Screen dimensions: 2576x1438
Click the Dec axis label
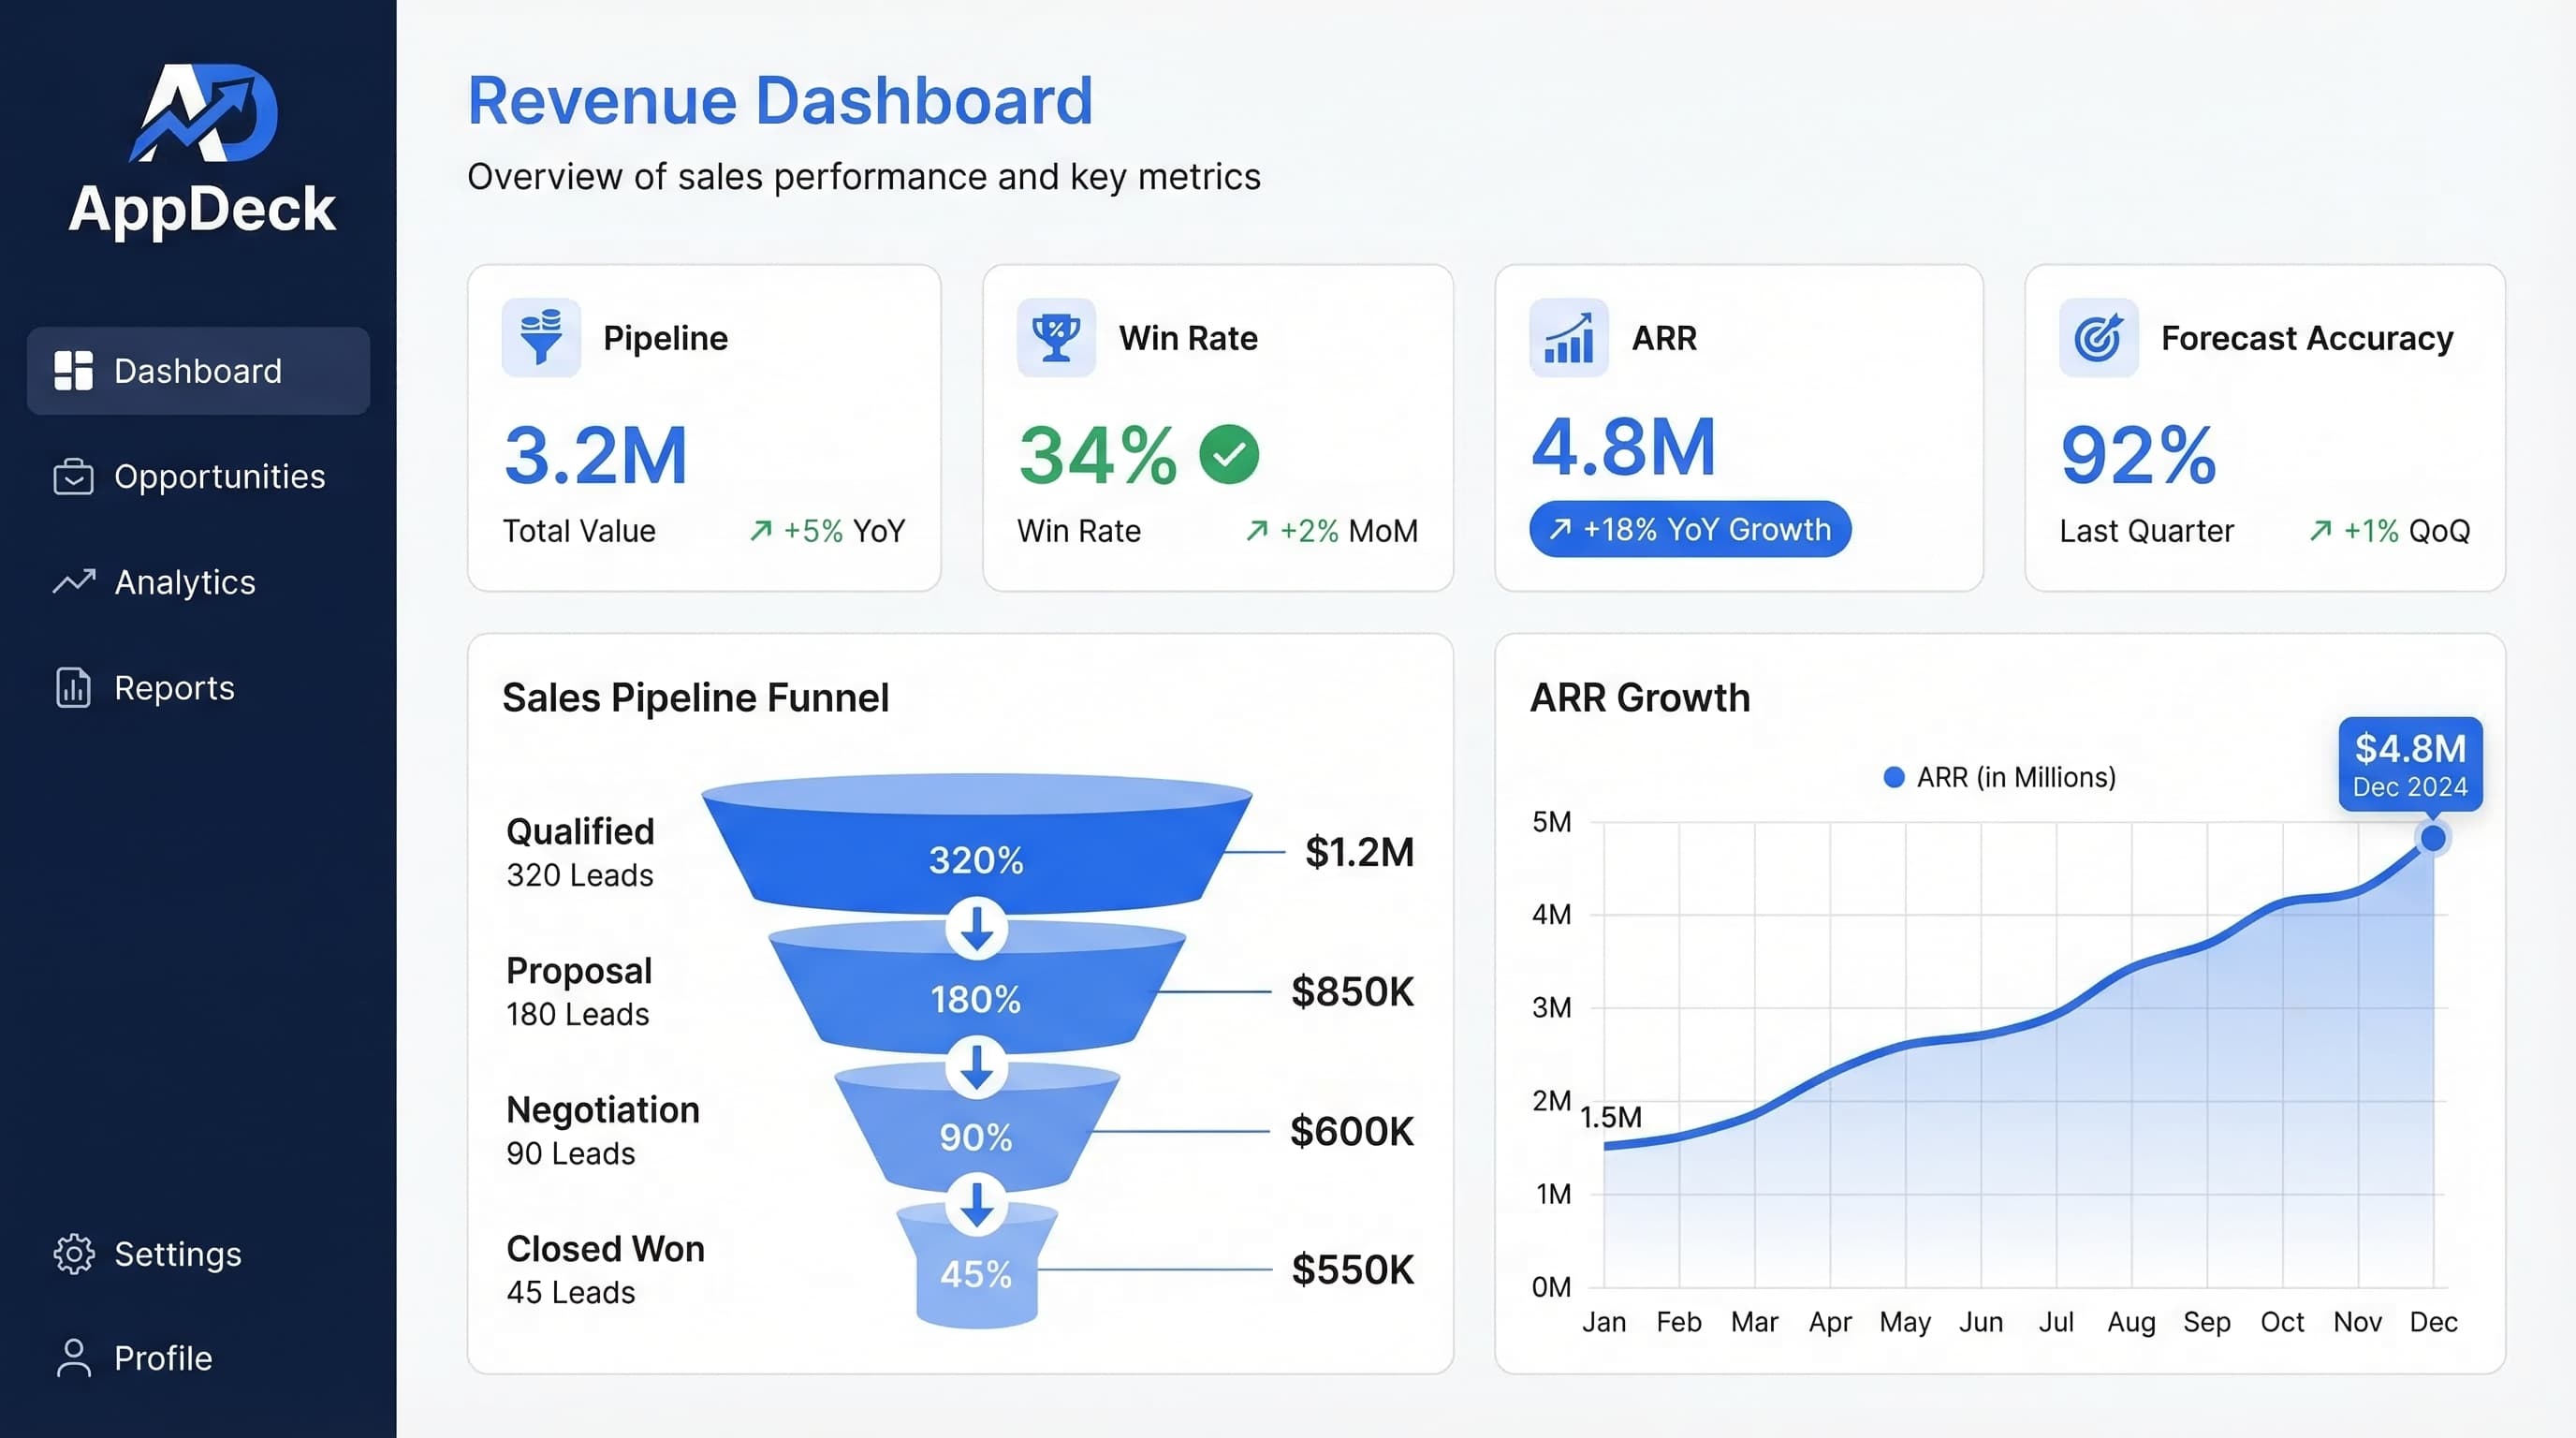pos(2433,1322)
